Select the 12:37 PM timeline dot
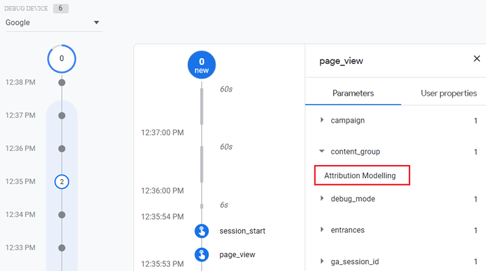The width and height of the screenshot is (486, 271). 62,116
